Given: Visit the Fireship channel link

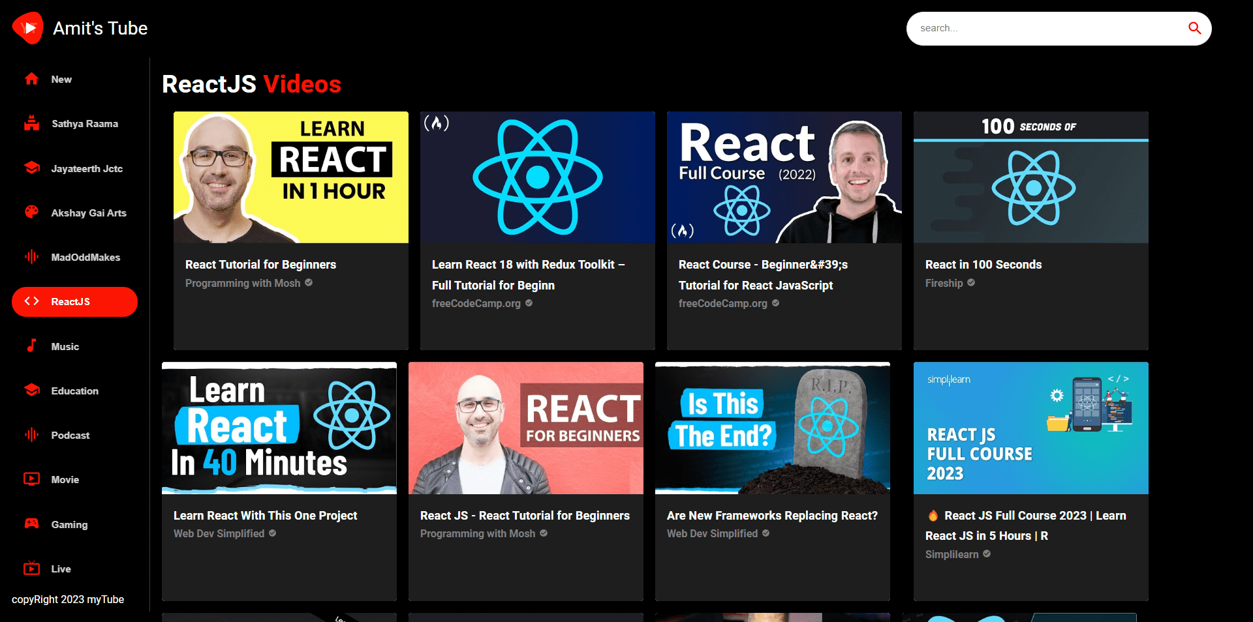Looking at the screenshot, I should tap(944, 284).
